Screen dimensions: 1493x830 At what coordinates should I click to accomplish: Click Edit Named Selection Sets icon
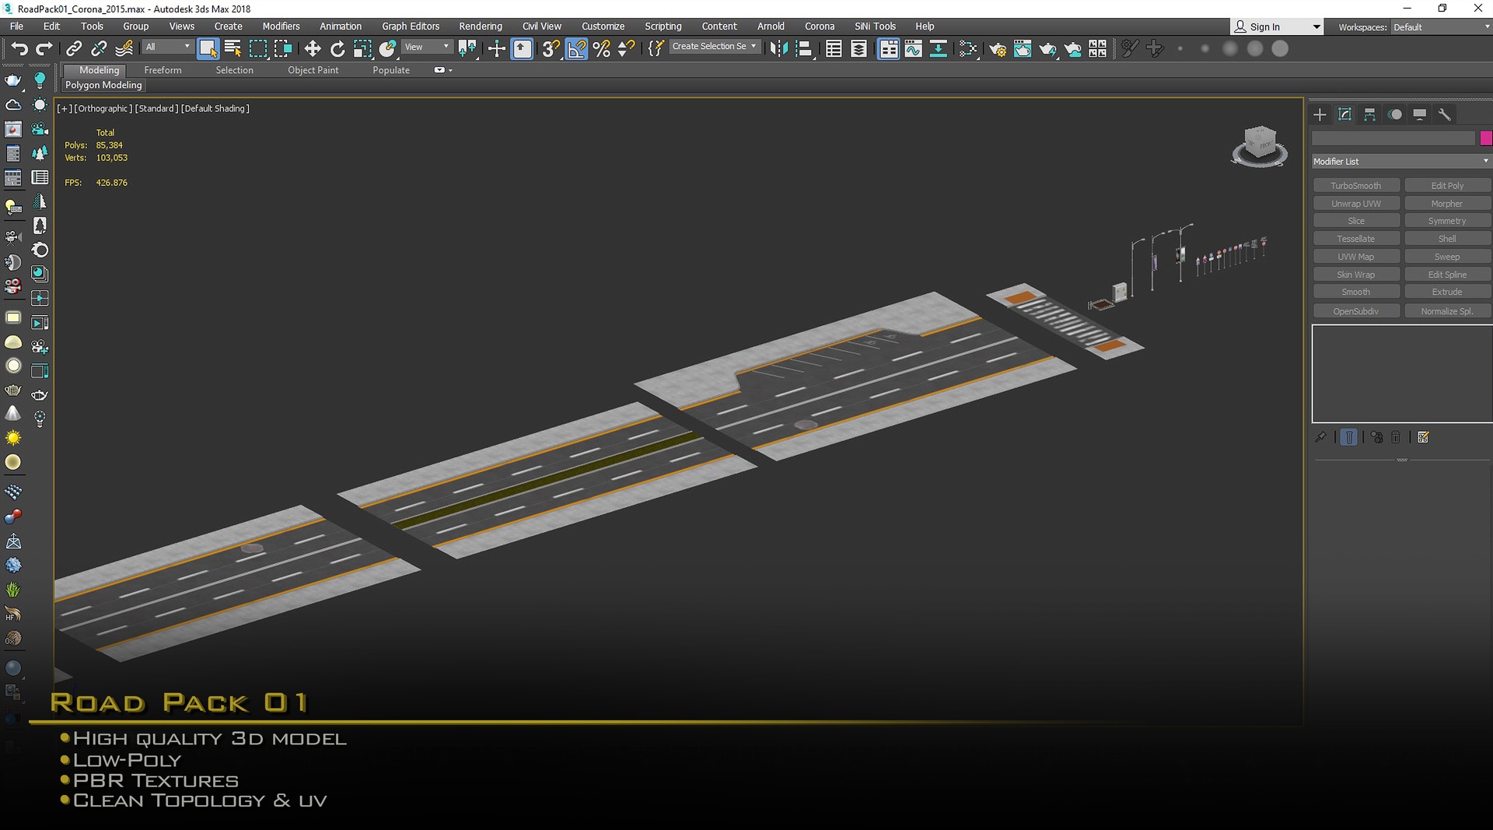click(656, 49)
